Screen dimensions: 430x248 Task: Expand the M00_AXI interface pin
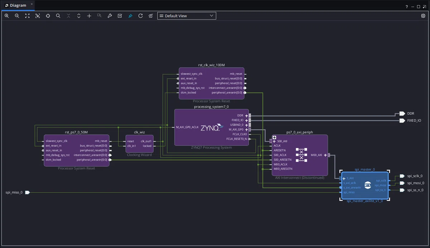tap(325, 155)
